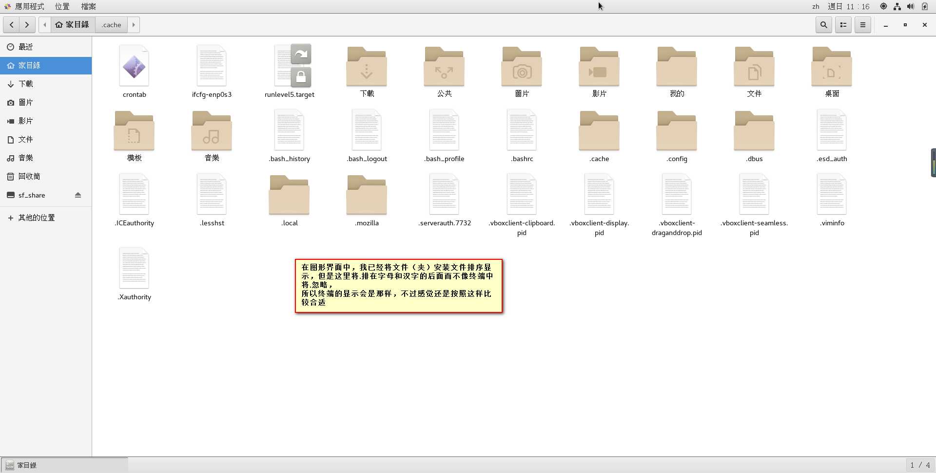Select the .vboxclient-seamless.pid file
This screenshot has height=473, width=936.
(754, 195)
